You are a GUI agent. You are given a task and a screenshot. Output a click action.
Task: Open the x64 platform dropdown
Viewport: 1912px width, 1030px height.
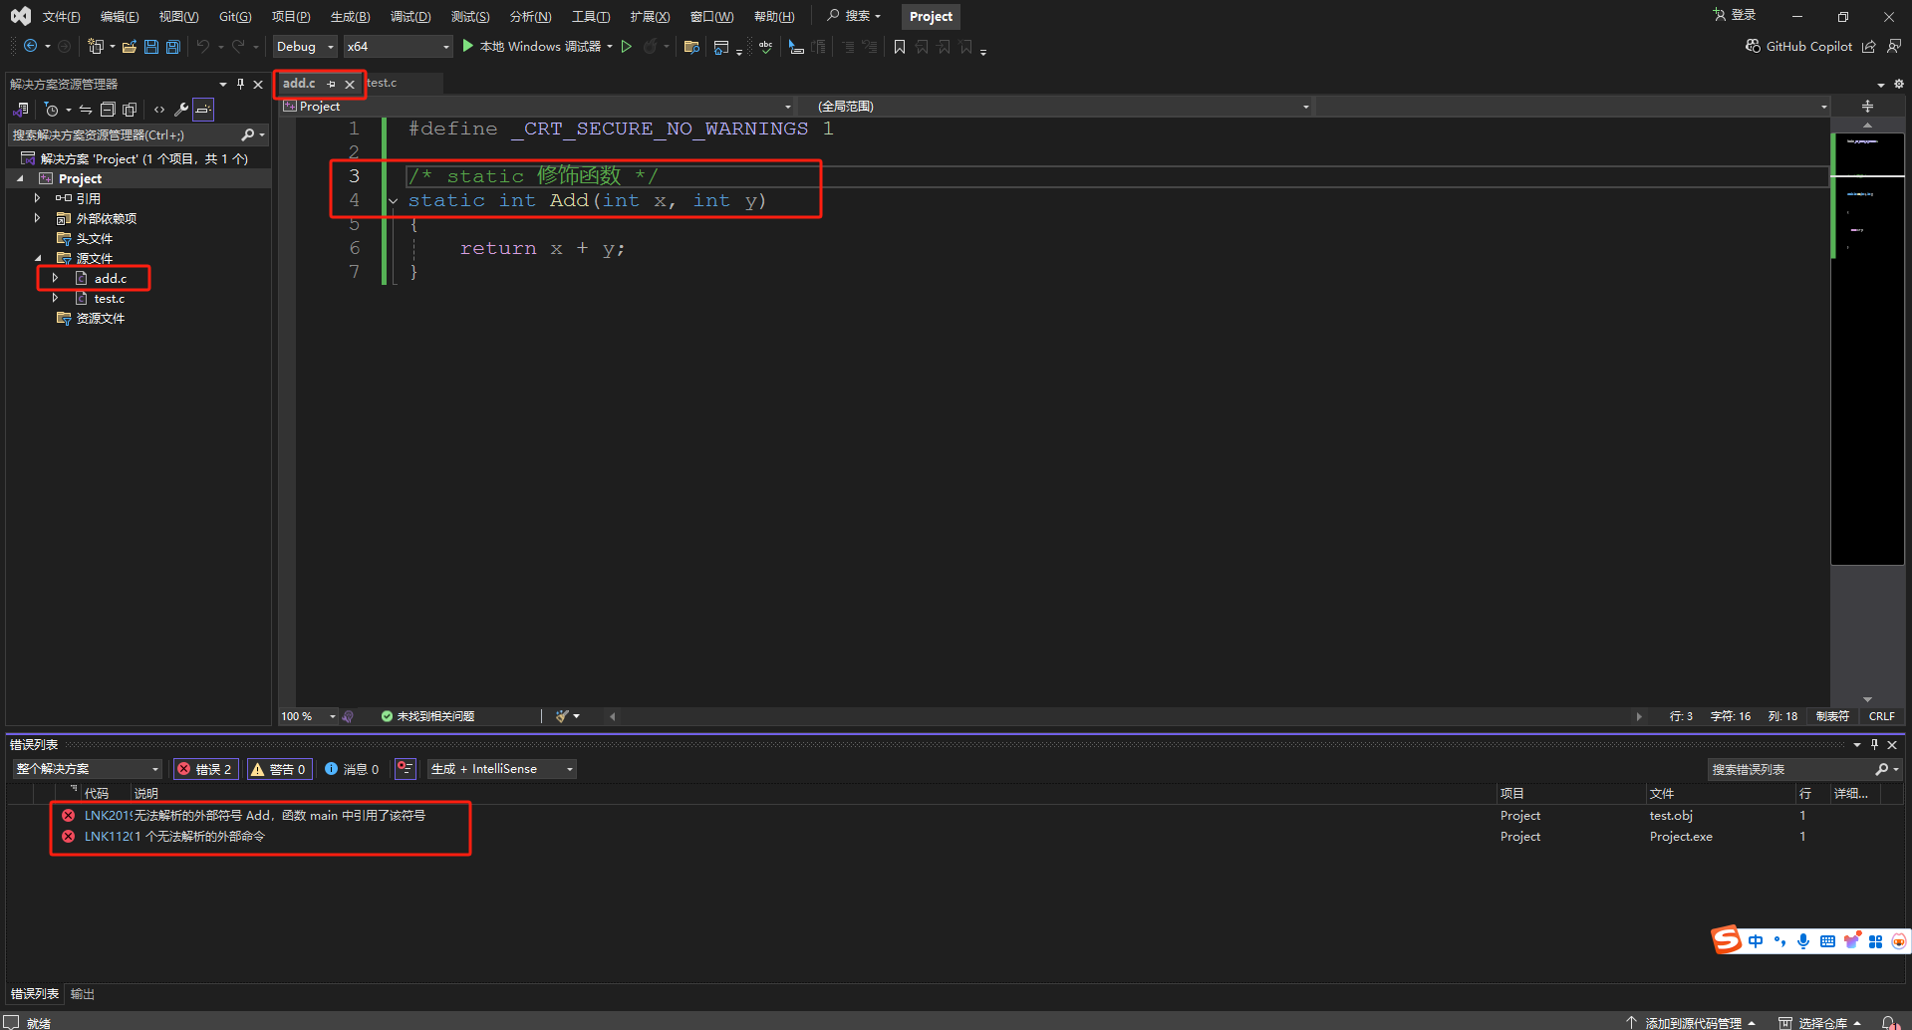pos(399,46)
